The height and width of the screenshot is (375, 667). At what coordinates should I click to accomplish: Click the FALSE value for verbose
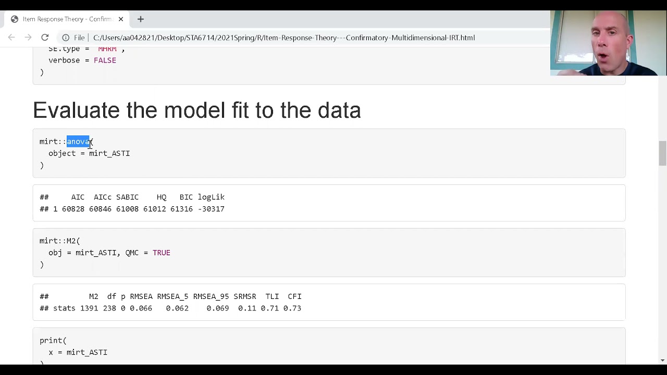[105, 60]
